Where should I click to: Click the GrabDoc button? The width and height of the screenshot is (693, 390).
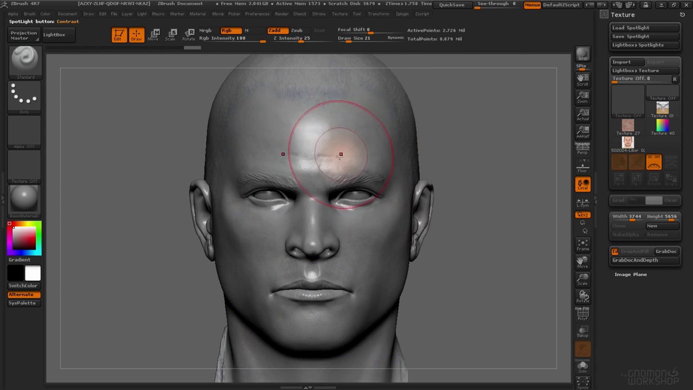[x=666, y=251]
